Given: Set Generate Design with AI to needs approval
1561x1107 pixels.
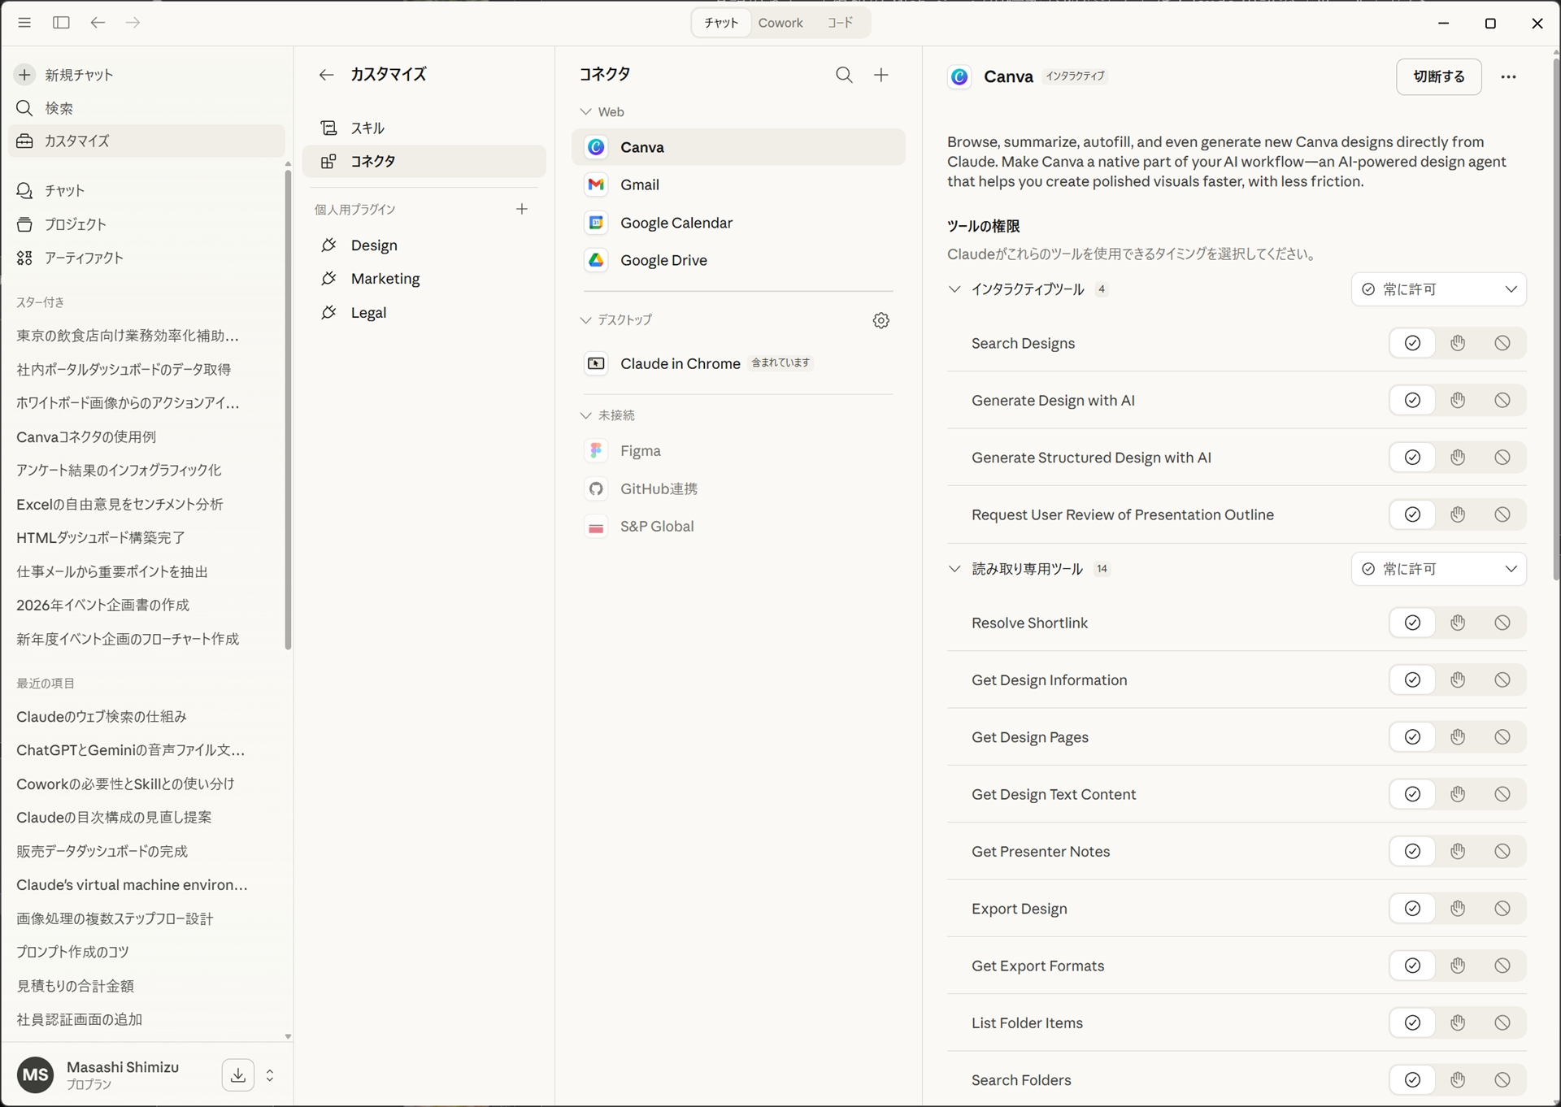Looking at the screenshot, I should (x=1457, y=400).
